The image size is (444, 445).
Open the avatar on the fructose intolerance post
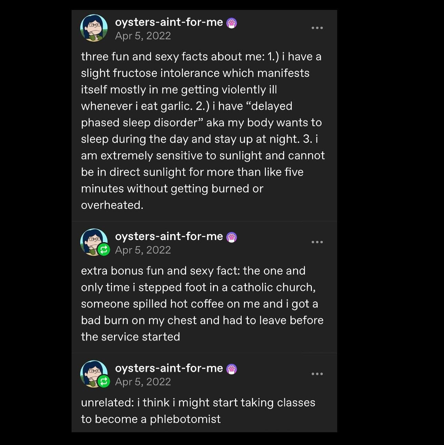(x=93, y=28)
